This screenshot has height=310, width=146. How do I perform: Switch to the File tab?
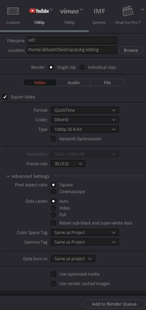[107, 82]
